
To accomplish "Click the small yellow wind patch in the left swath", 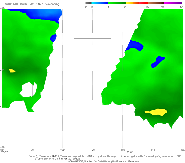I will click(x=12, y=70).
